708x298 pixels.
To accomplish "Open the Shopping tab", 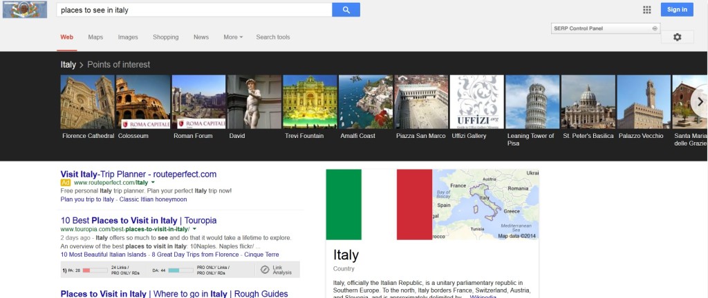I will point(166,37).
